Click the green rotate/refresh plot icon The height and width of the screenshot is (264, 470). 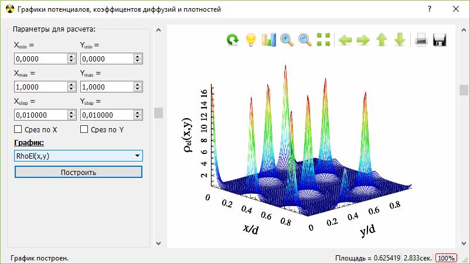click(233, 40)
